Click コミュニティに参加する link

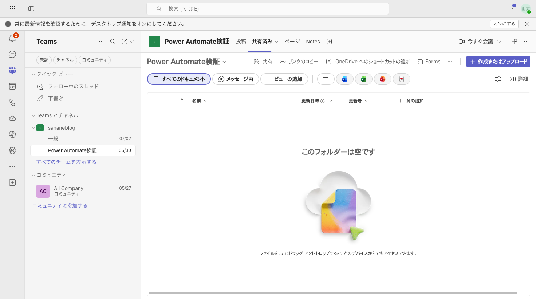tap(60, 205)
